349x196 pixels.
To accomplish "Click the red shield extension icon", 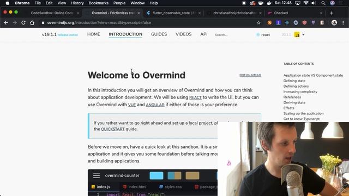I will (304, 23).
